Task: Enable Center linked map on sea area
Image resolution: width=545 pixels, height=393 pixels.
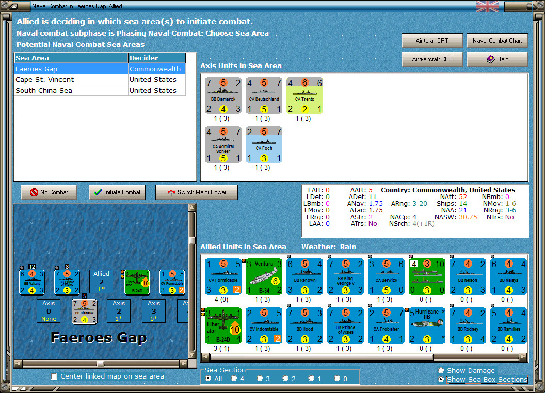Action: point(54,376)
